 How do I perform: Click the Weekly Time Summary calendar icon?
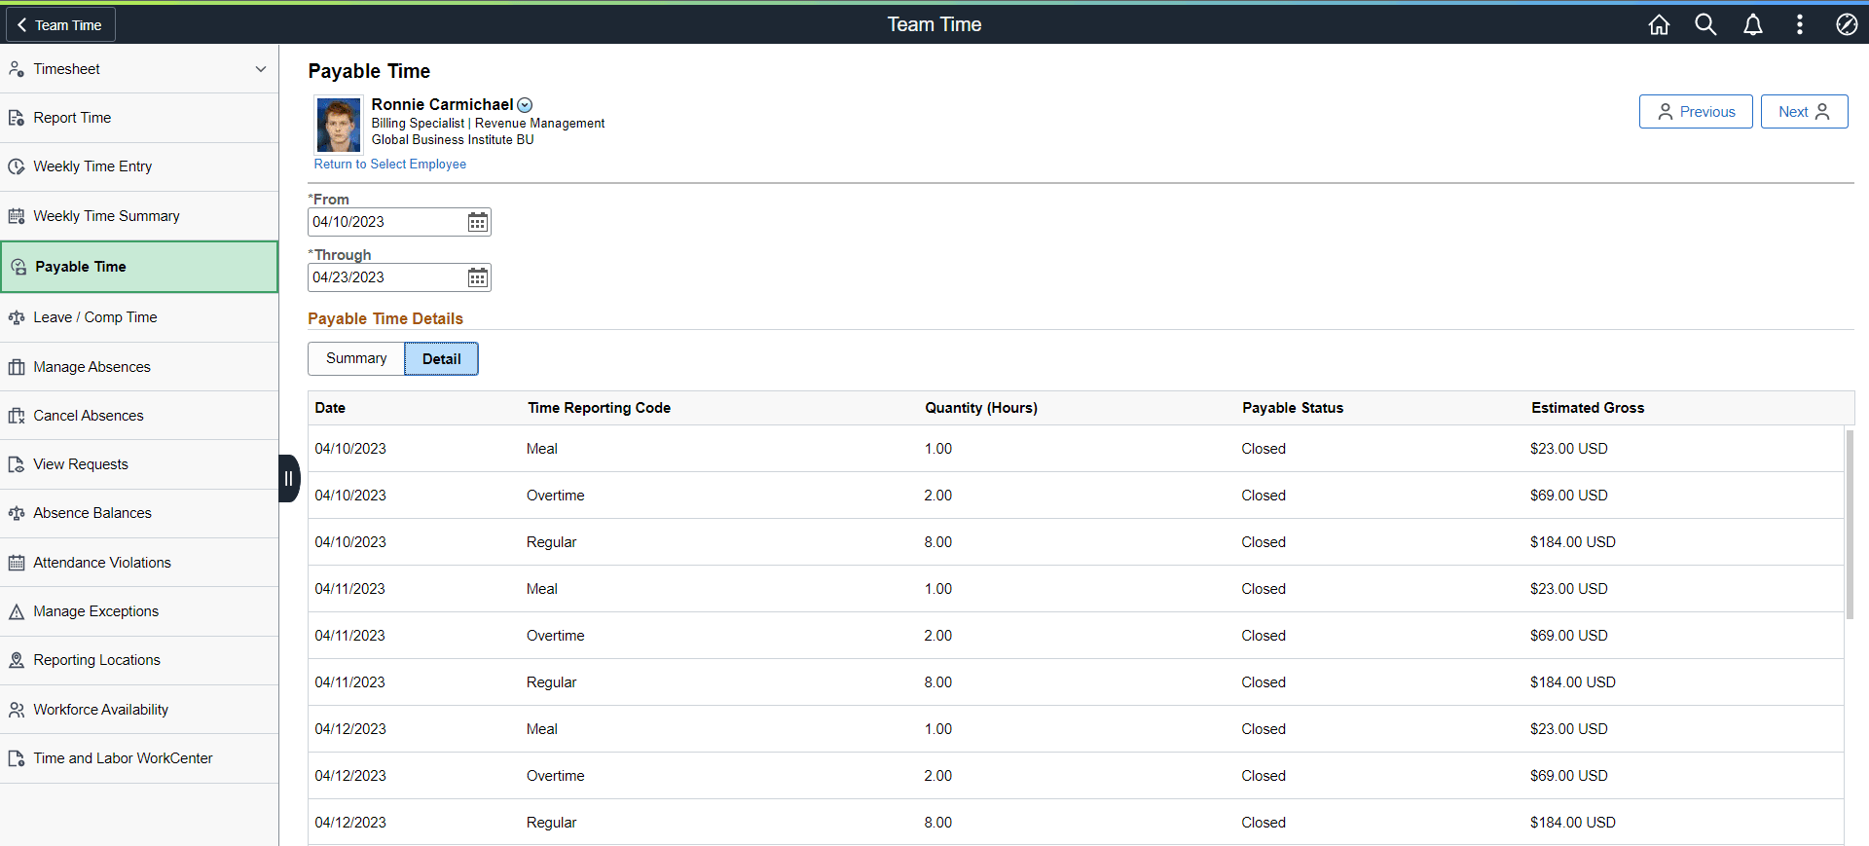coord(17,216)
